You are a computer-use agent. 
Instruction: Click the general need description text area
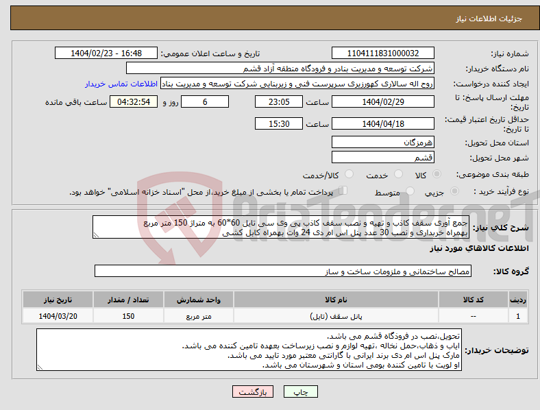[x=281, y=227]
